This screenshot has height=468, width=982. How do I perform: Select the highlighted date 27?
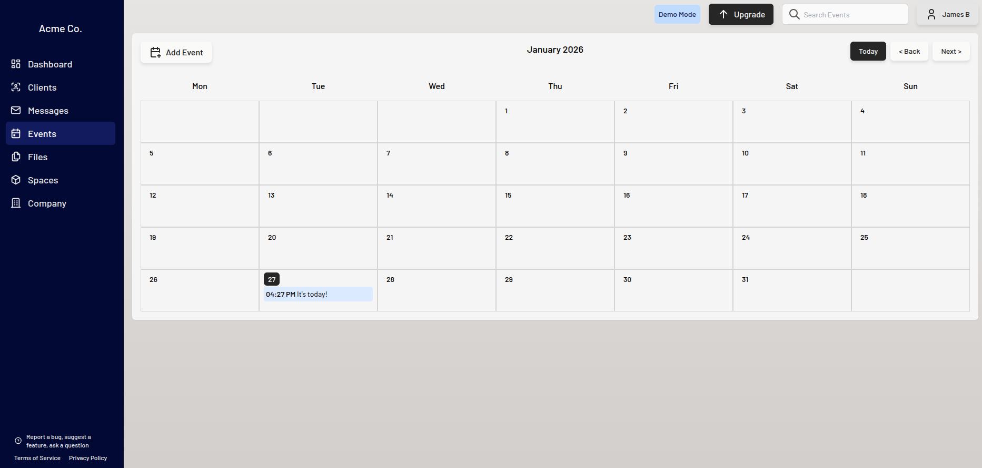(x=272, y=279)
